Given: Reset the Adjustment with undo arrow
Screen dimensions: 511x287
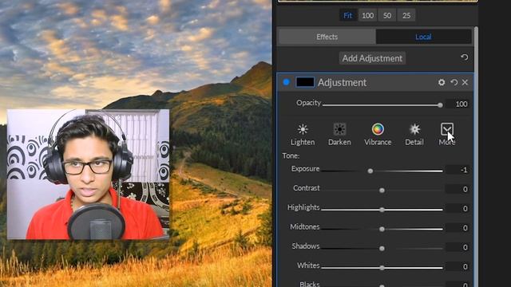Looking at the screenshot, I should point(454,82).
